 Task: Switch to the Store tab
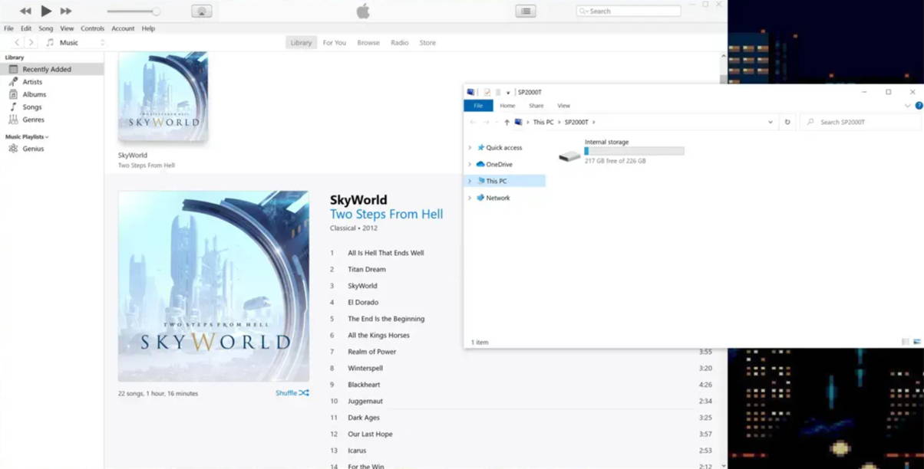(427, 43)
